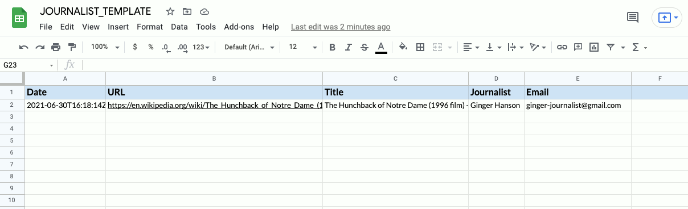
Task: Print the spreadsheet
Action: tap(56, 47)
